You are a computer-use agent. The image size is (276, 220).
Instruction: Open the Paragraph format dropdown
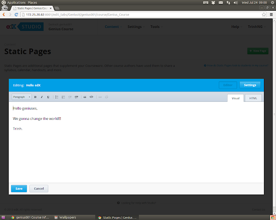(22, 97)
